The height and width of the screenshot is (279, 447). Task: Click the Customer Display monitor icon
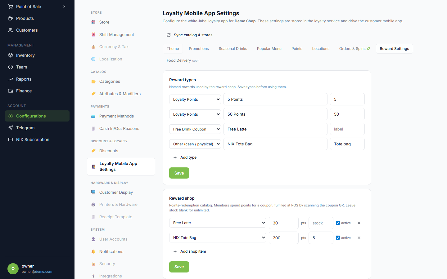pos(93,192)
